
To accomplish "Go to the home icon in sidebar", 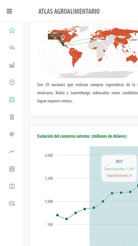I will tap(12, 30).
